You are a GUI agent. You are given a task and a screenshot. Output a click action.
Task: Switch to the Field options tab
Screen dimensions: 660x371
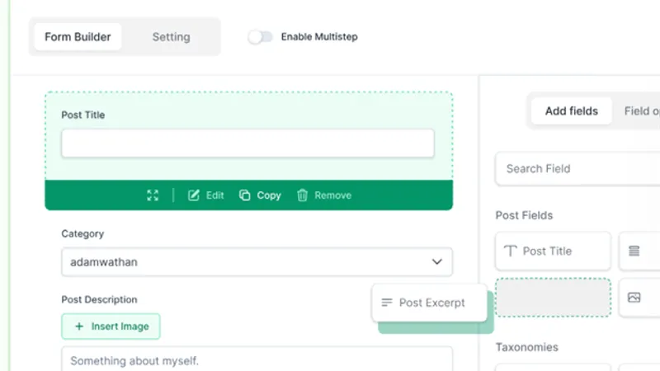642,111
